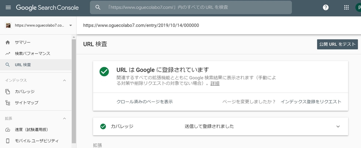Click インデックス登録をリクエスト
This screenshot has width=361, height=148.
point(311,102)
